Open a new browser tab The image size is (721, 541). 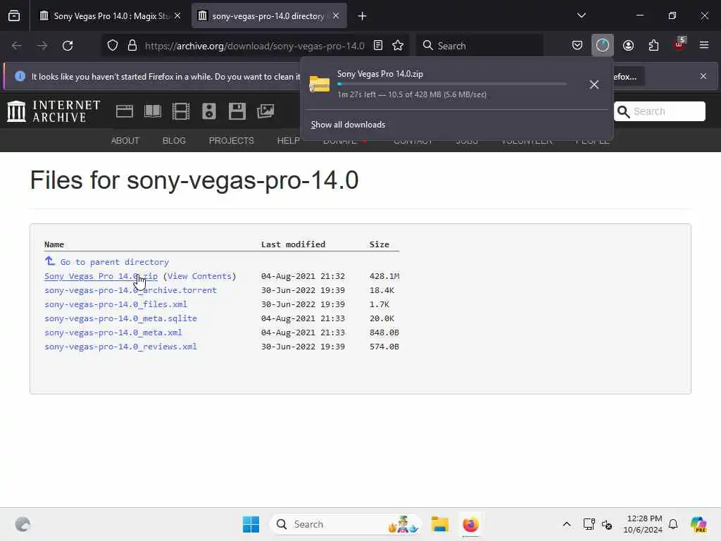click(363, 16)
